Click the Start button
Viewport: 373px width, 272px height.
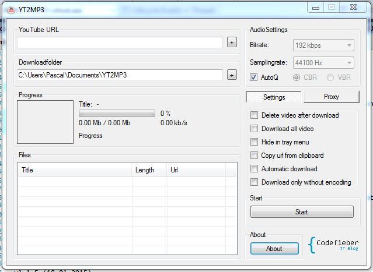[x=302, y=211]
